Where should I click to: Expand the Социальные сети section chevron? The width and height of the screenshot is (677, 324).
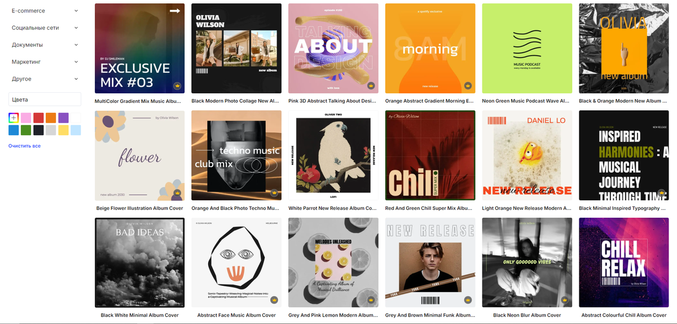coord(76,28)
